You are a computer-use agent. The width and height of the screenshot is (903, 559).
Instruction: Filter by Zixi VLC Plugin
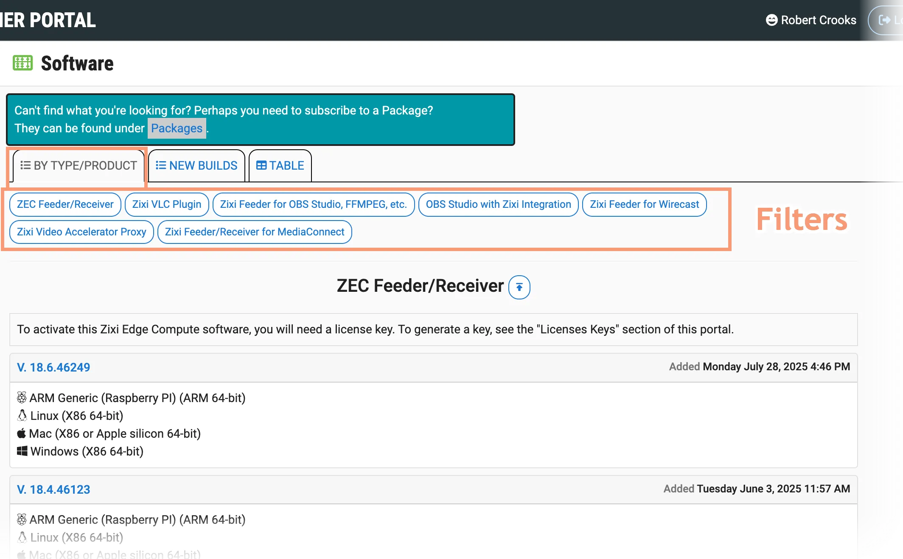(x=167, y=204)
